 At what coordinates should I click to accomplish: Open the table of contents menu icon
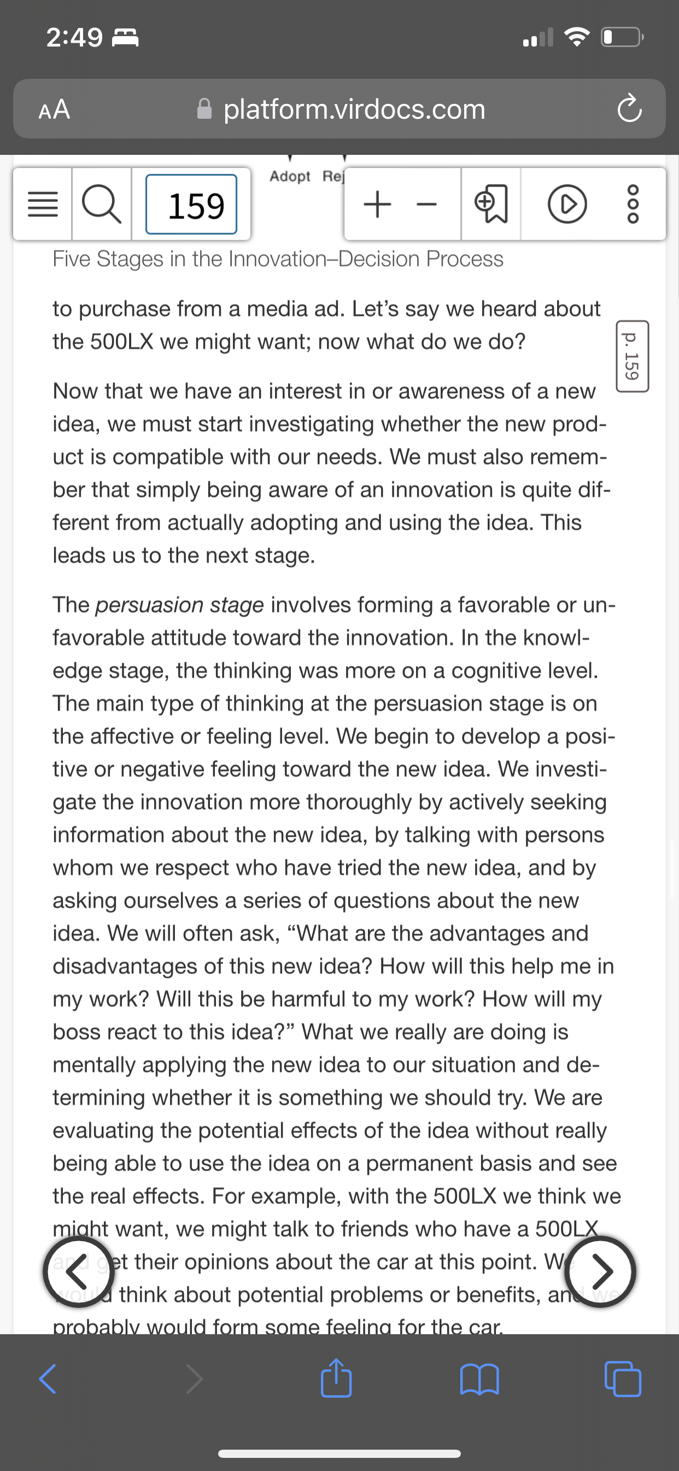pyautogui.click(x=43, y=205)
